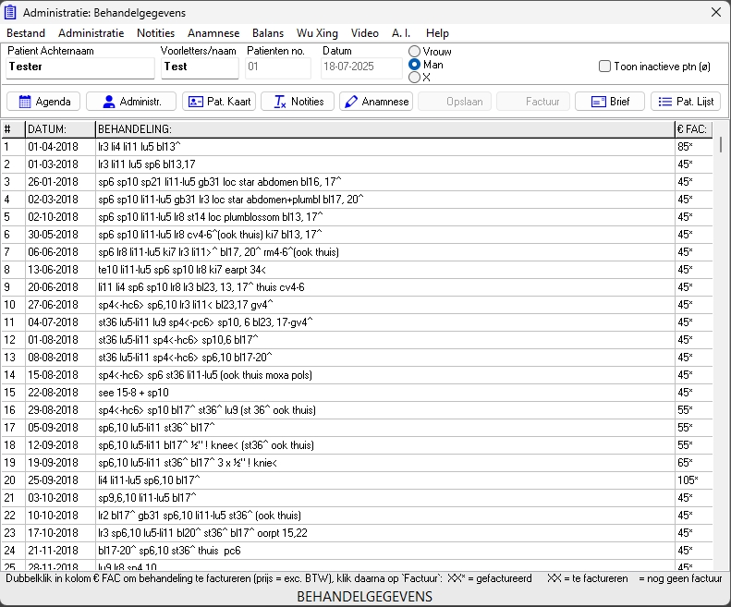The width and height of the screenshot is (731, 607).
Task: Select the Man radio button
Action: tap(415, 65)
